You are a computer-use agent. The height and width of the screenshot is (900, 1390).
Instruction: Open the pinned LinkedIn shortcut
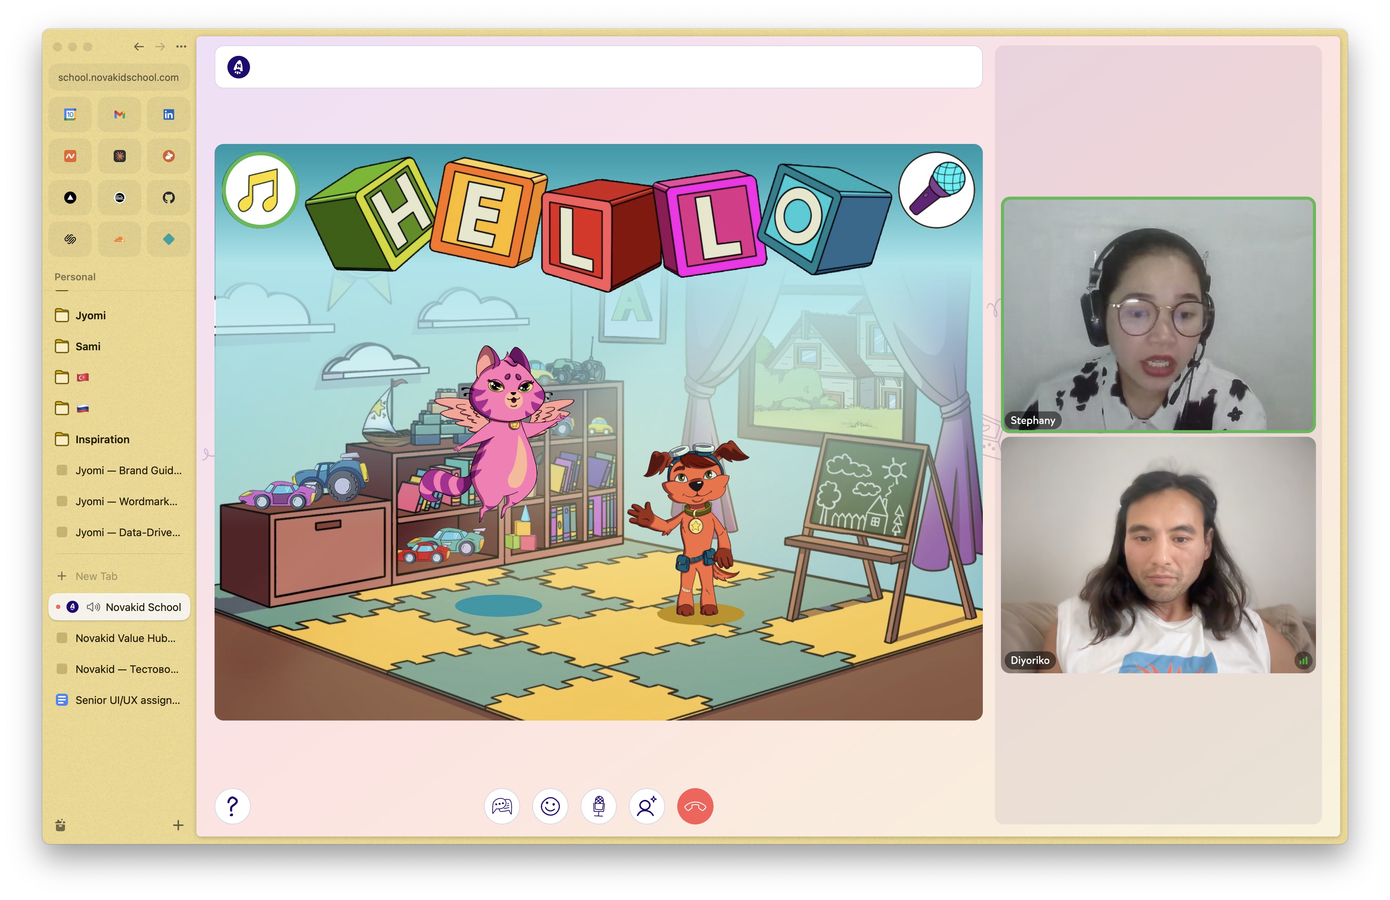[x=168, y=114]
